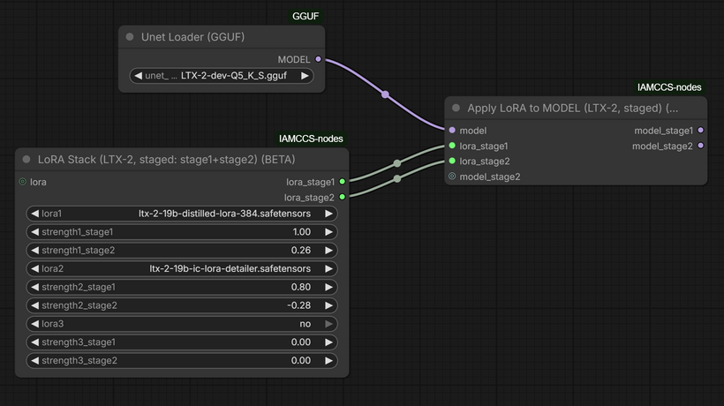The image size is (724, 406).
Task: Open the lora2 ic-lora-detailer file selector
Action: pyautogui.click(x=182, y=268)
